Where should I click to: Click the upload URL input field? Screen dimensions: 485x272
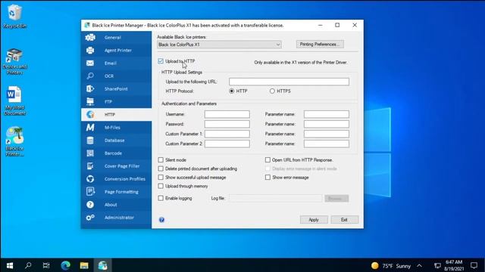click(x=289, y=82)
